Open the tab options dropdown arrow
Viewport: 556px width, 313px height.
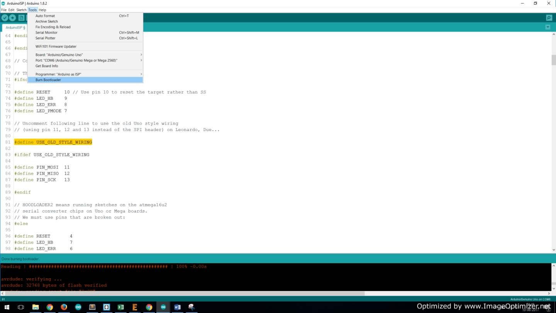point(548,27)
